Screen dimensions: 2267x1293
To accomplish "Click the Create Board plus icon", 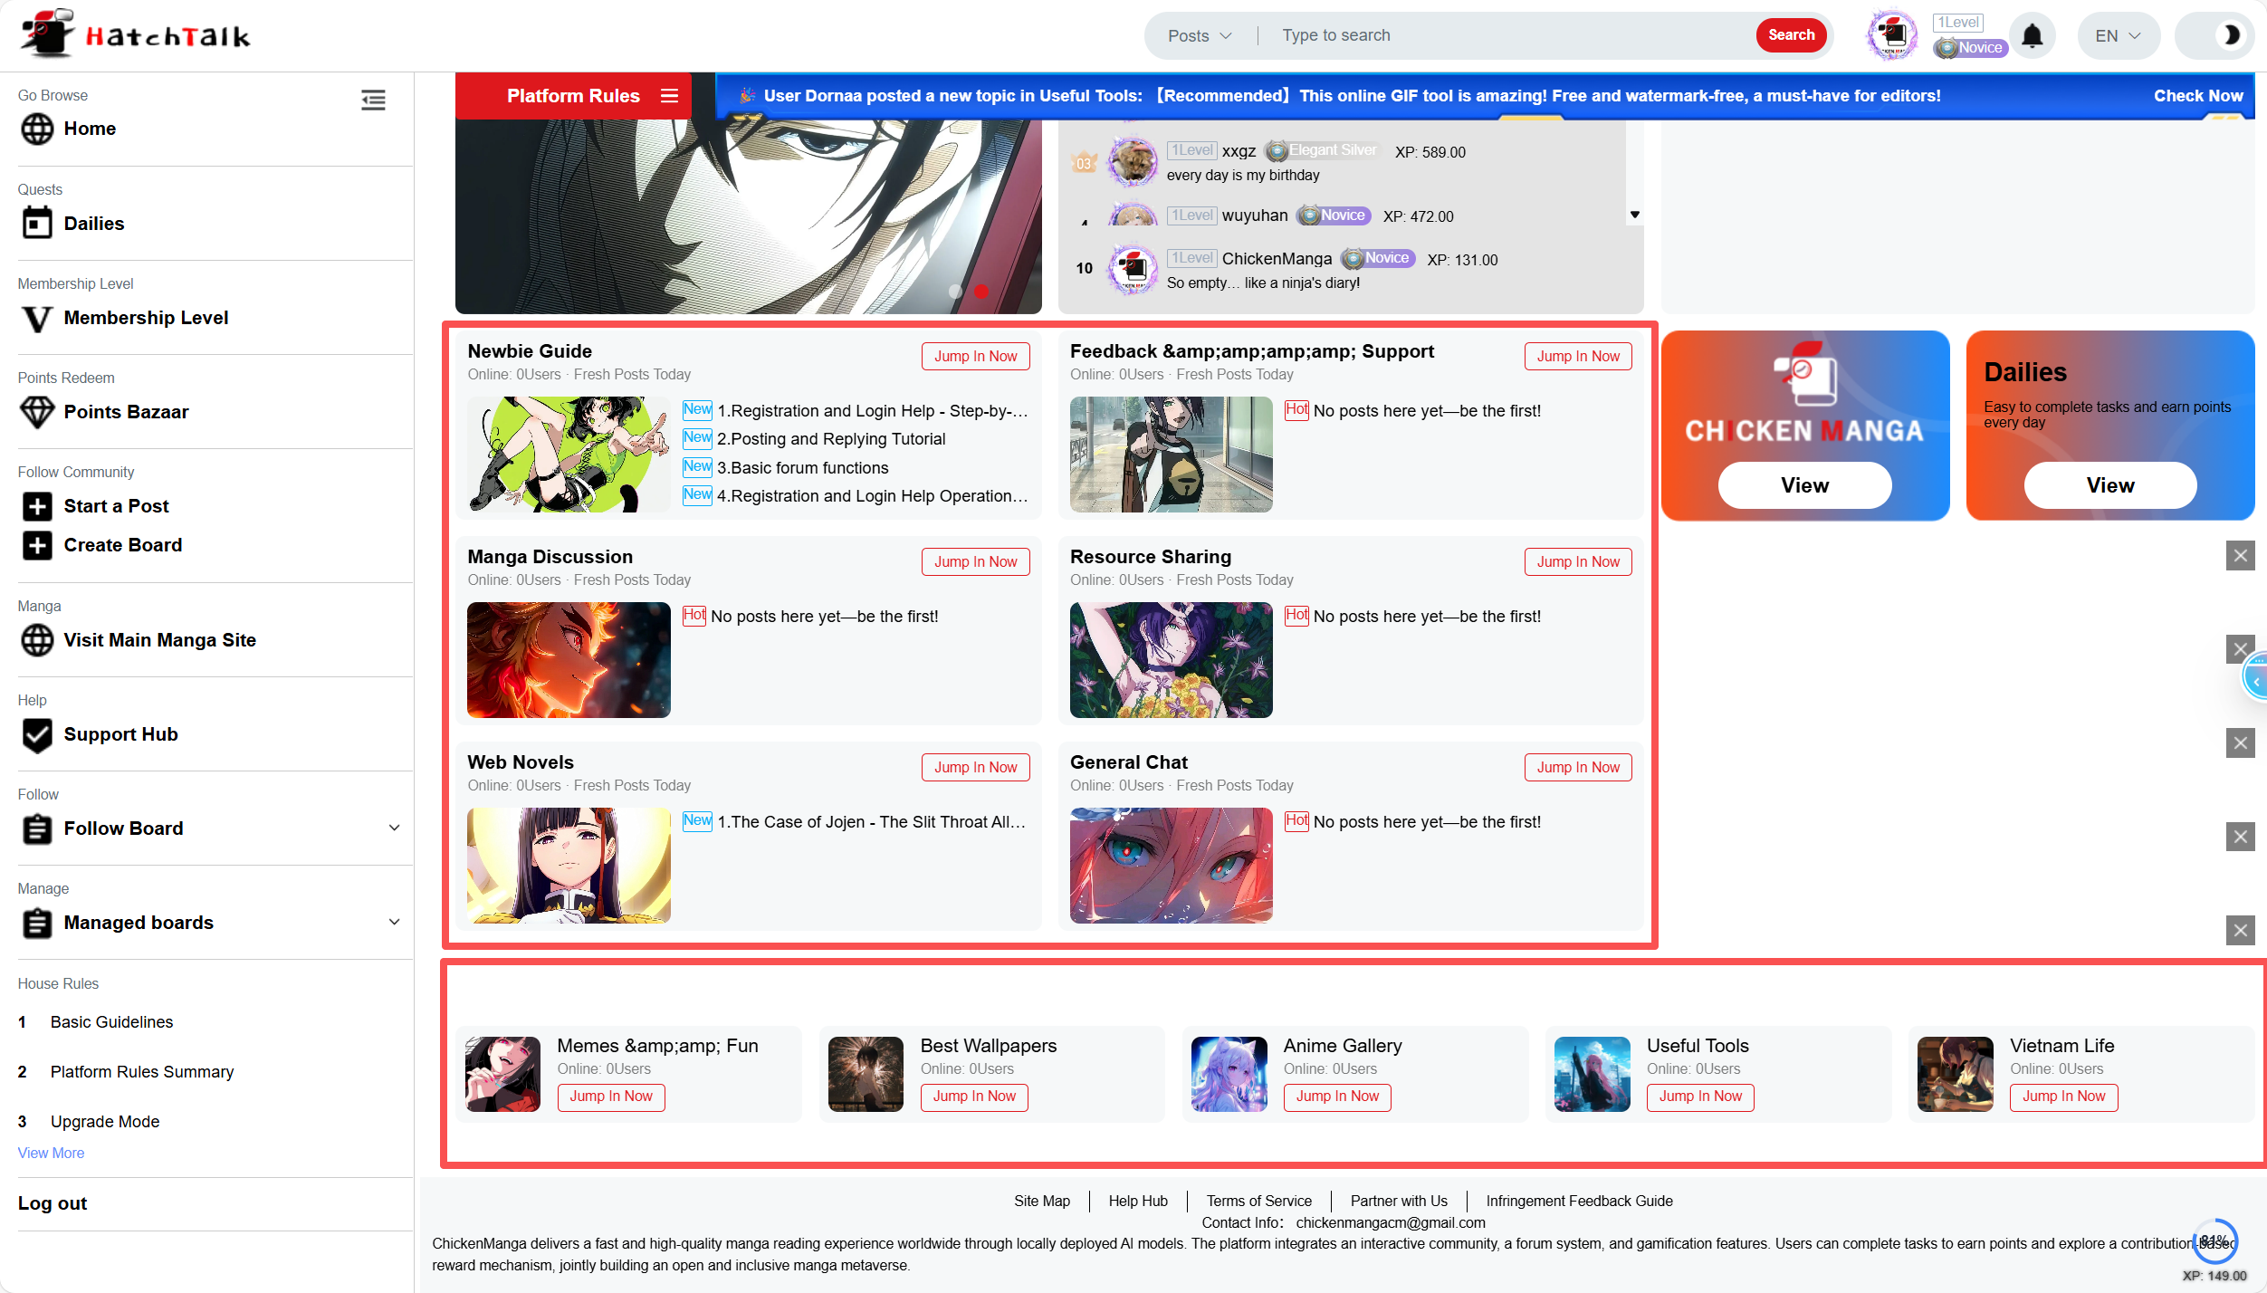I will (x=37, y=545).
